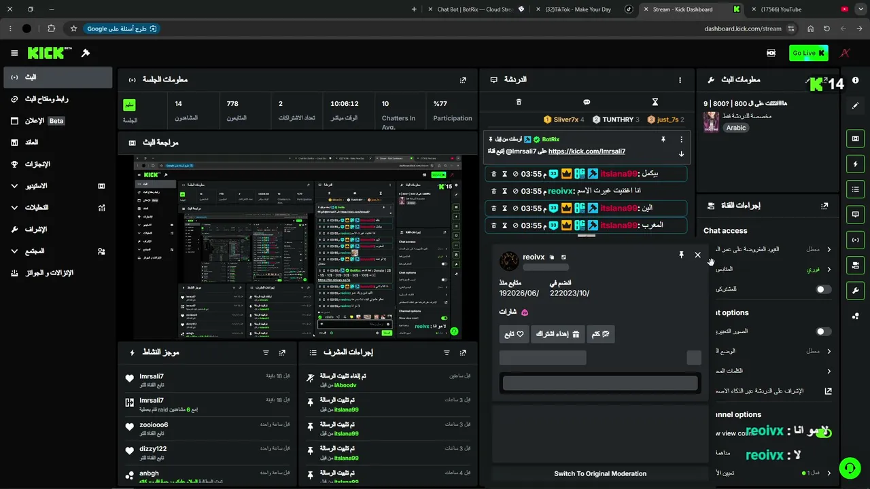The height and width of the screenshot is (489, 870).
Task: Click the إهداء اشتراك gift sub button
Action: 558,333
